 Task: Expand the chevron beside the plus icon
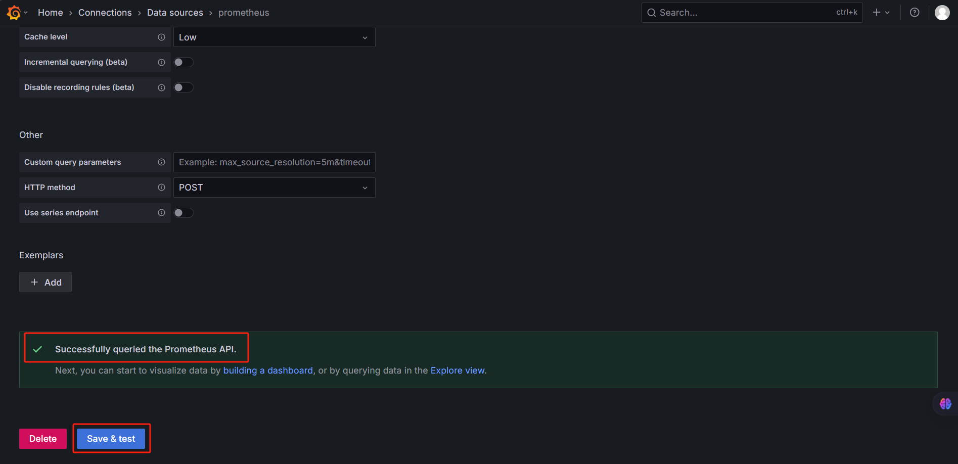(887, 13)
